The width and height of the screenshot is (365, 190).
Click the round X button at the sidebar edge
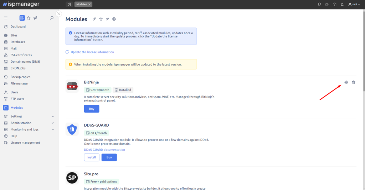tap(59, 14)
